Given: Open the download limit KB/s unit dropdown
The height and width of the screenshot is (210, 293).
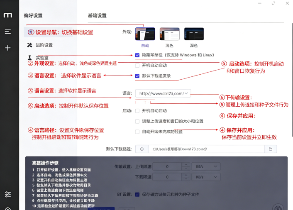Looking at the screenshot, I should click(206, 177).
